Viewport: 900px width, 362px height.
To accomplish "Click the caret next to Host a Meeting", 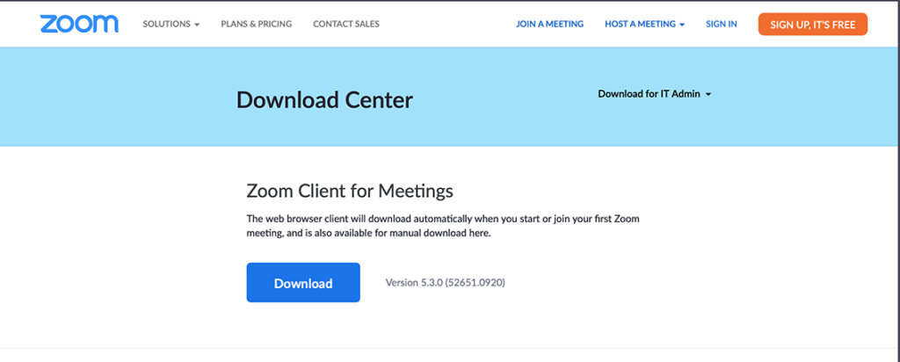I will [x=682, y=25].
